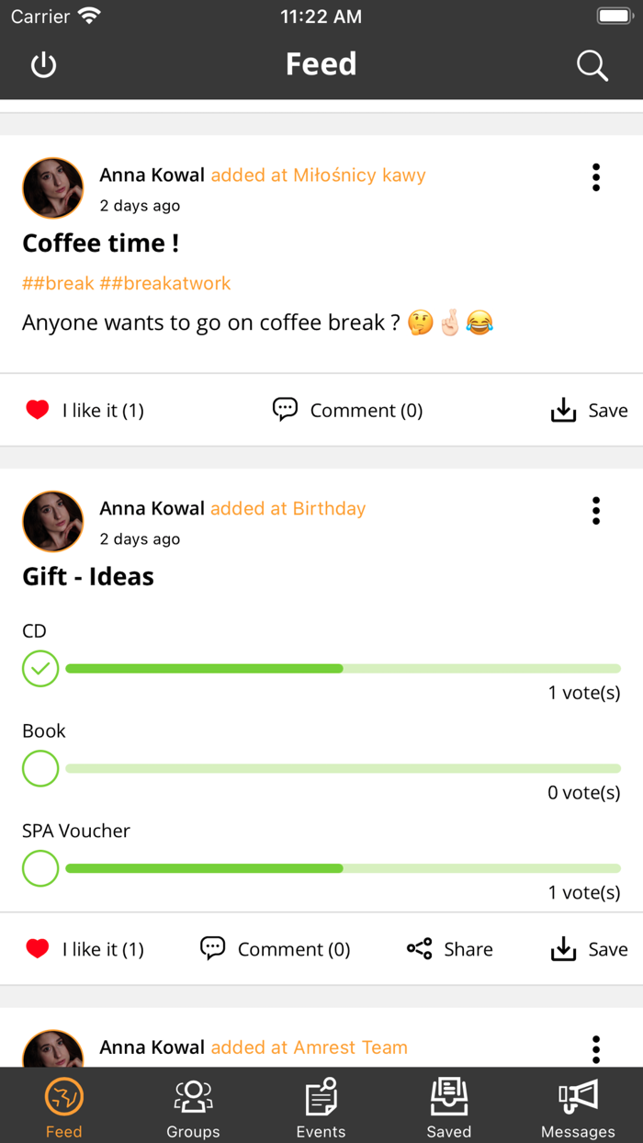Switch to the Groups tab
Screen dimensions: 643x1143
[193, 1106]
